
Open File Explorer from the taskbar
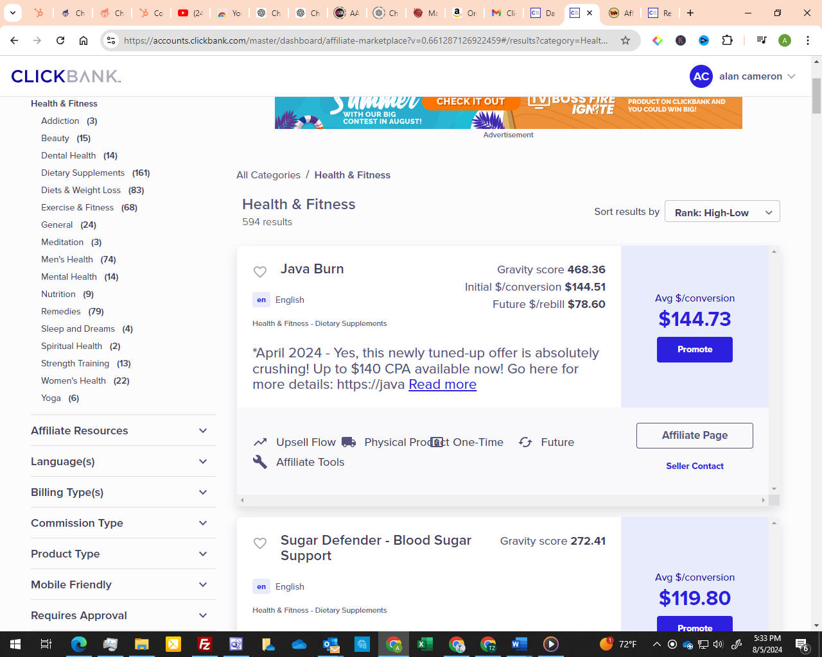[x=142, y=644]
